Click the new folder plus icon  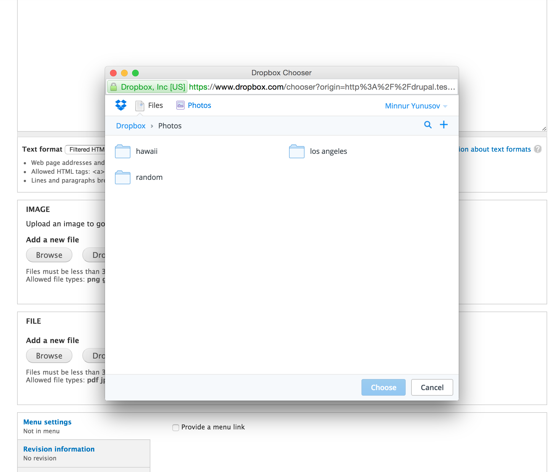tap(444, 125)
